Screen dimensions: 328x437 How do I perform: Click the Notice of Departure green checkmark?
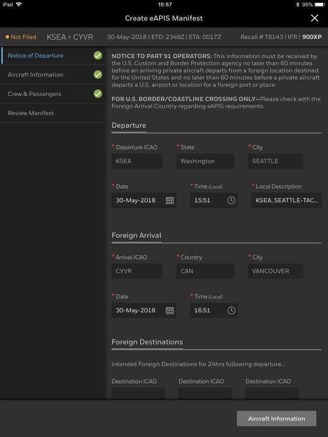97,55
